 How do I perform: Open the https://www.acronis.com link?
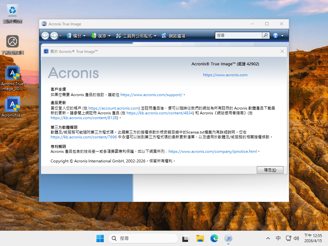click(225, 75)
